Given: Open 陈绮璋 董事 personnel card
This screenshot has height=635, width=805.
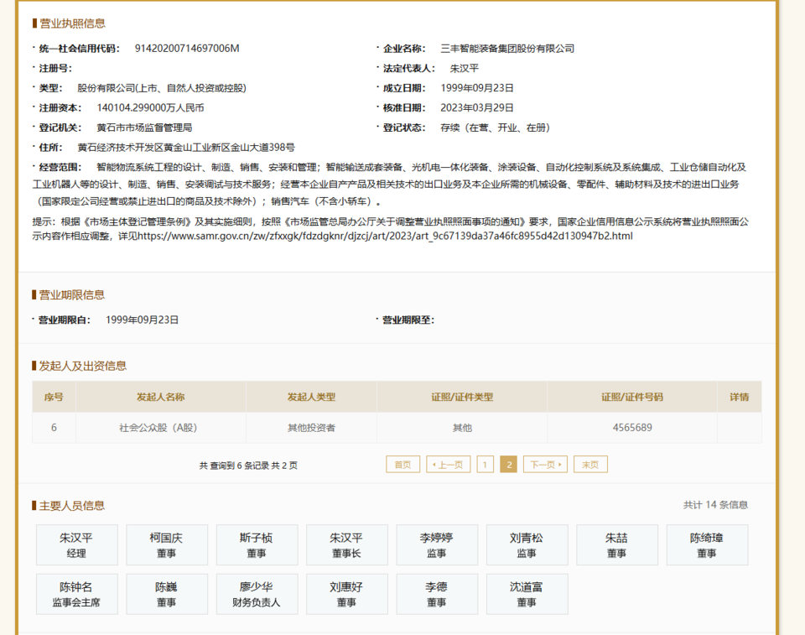Looking at the screenshot, I should (708, 545).
